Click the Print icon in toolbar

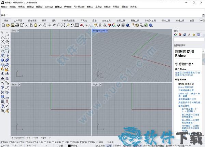pos(17,25)
